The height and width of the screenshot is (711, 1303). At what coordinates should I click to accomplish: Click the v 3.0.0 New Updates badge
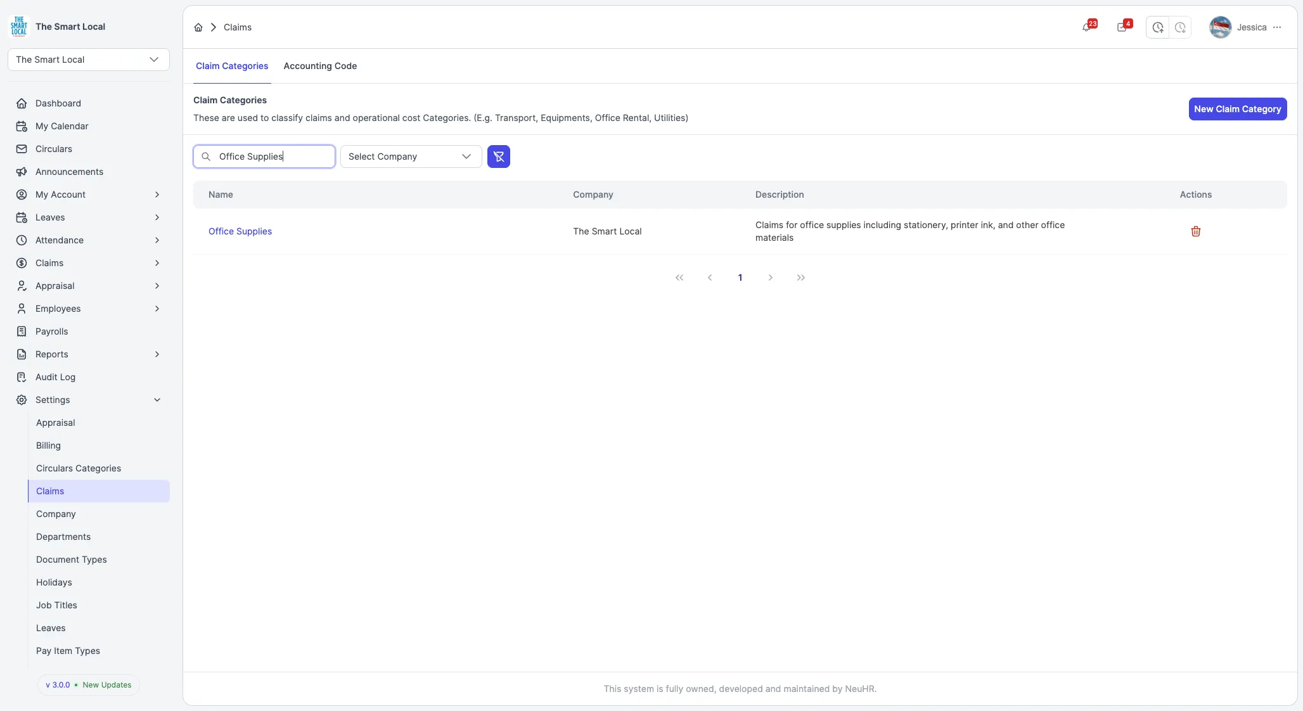89,685
